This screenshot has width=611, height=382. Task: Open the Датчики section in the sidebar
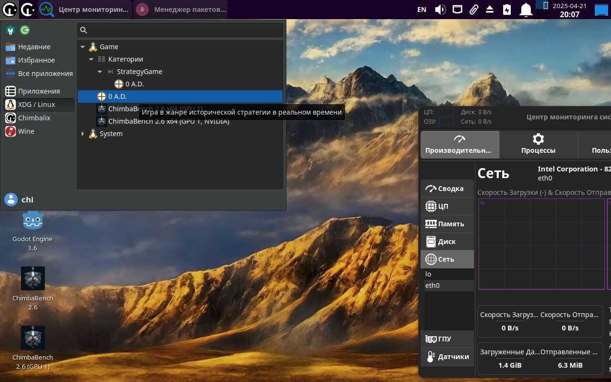[447, 357]
